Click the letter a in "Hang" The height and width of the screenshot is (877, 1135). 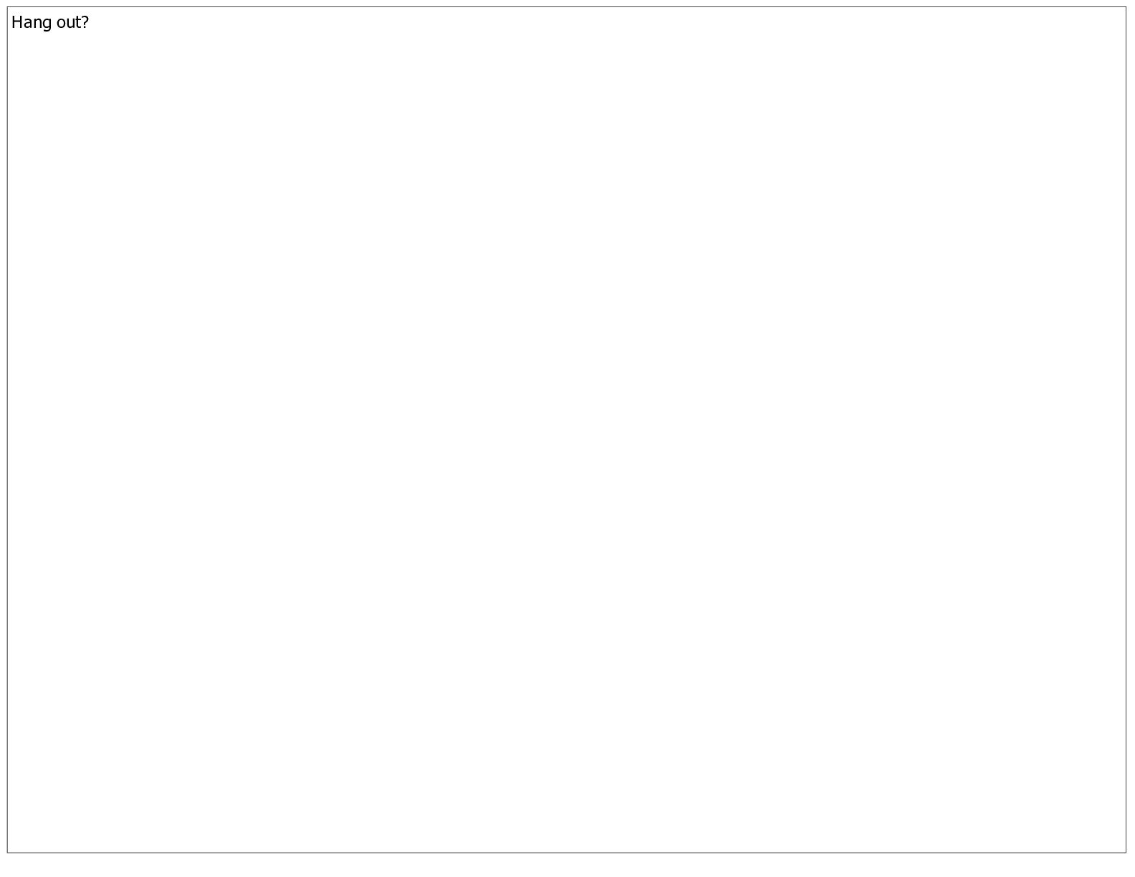tap(27, 24)
